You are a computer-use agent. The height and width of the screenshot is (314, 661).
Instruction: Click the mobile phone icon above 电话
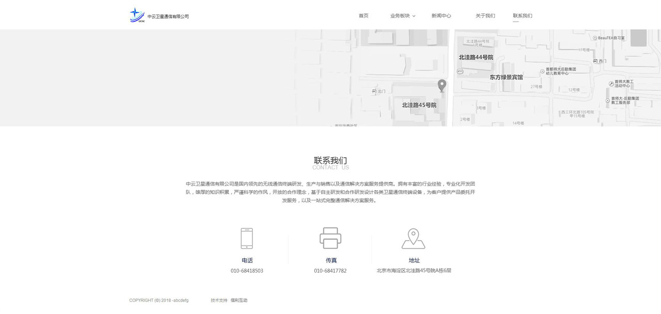tap(247, 239)
